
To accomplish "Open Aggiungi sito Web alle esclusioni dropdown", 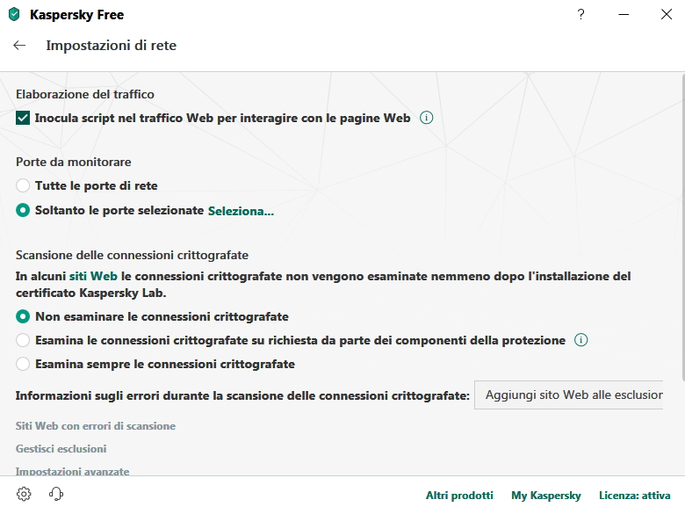I will 573,395.
